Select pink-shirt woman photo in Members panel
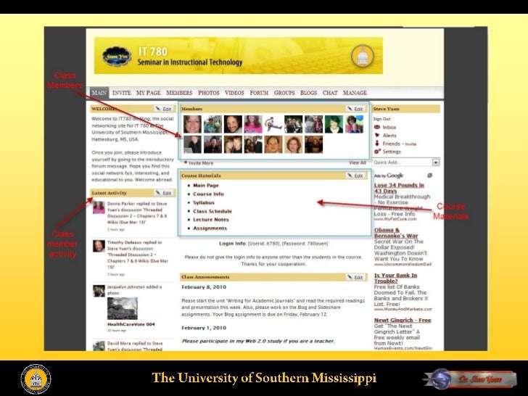This screenshot has width=528, height=396. point(253,124)
